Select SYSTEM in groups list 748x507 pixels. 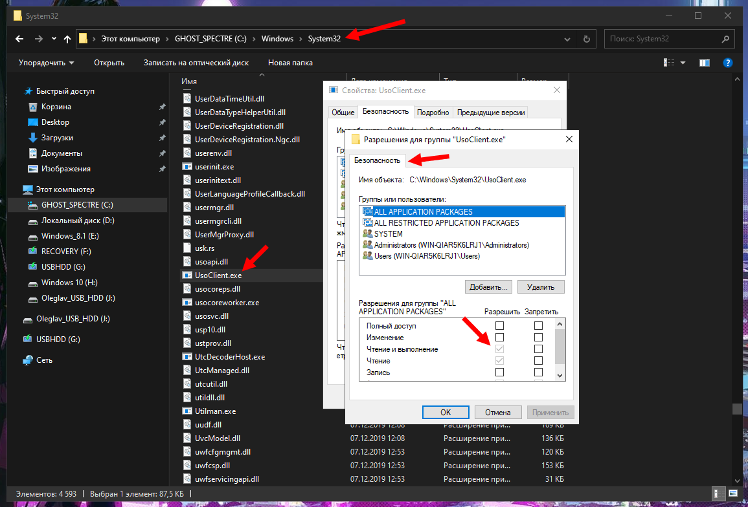[462, 234]
